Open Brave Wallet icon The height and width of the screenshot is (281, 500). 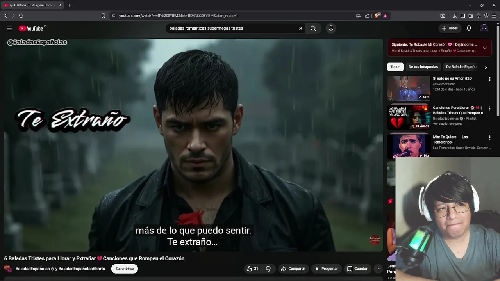[471, 16]
